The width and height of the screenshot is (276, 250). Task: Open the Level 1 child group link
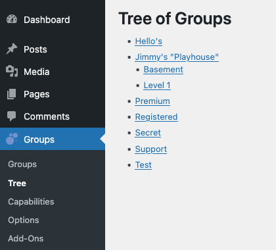point(157,86)
